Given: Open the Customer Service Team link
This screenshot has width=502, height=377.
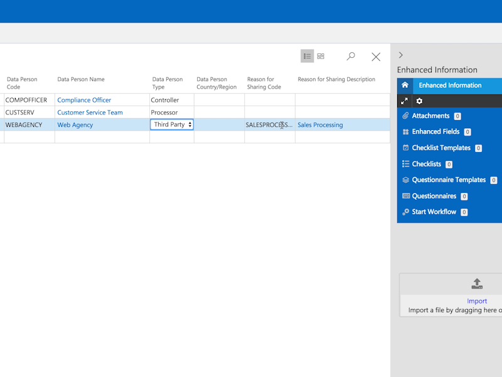Looking at the screenshot, I should 90,112.
